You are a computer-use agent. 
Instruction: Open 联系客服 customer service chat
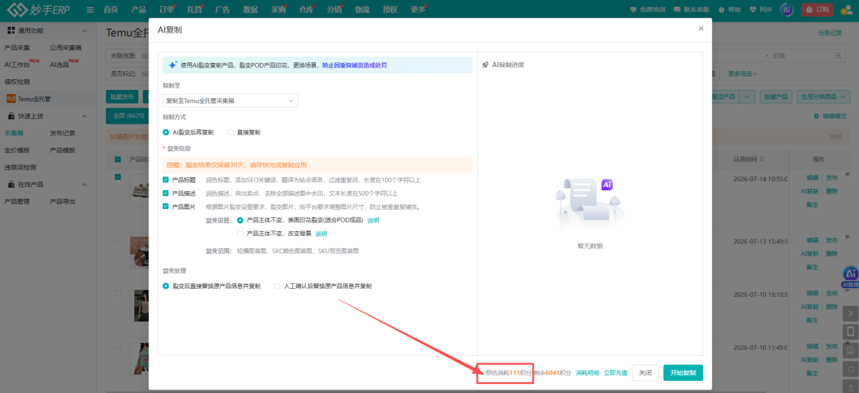click(692, 9)
